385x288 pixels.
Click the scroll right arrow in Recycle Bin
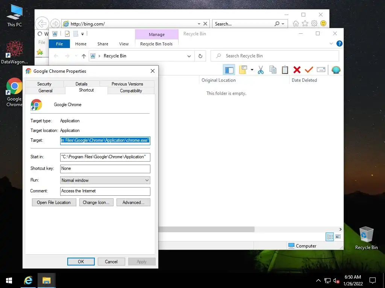tap(340, 229)
